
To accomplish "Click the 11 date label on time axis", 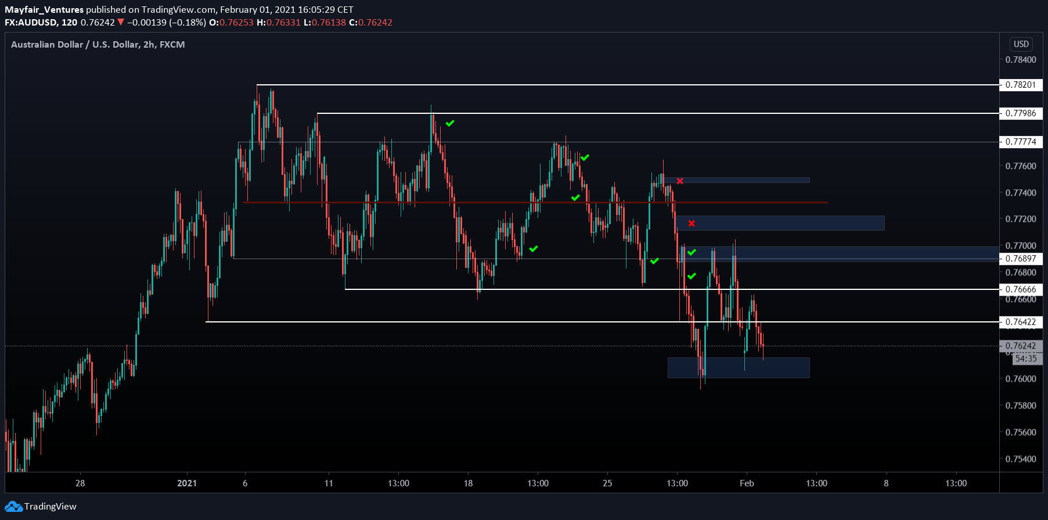I will point(329,483).
